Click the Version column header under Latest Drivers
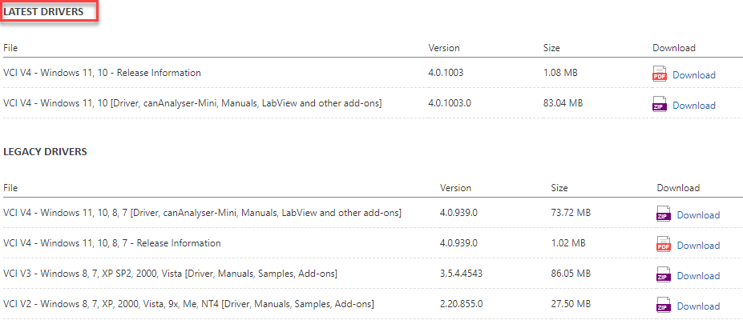This screenshot has height=328, width=743. coord(444,48)
